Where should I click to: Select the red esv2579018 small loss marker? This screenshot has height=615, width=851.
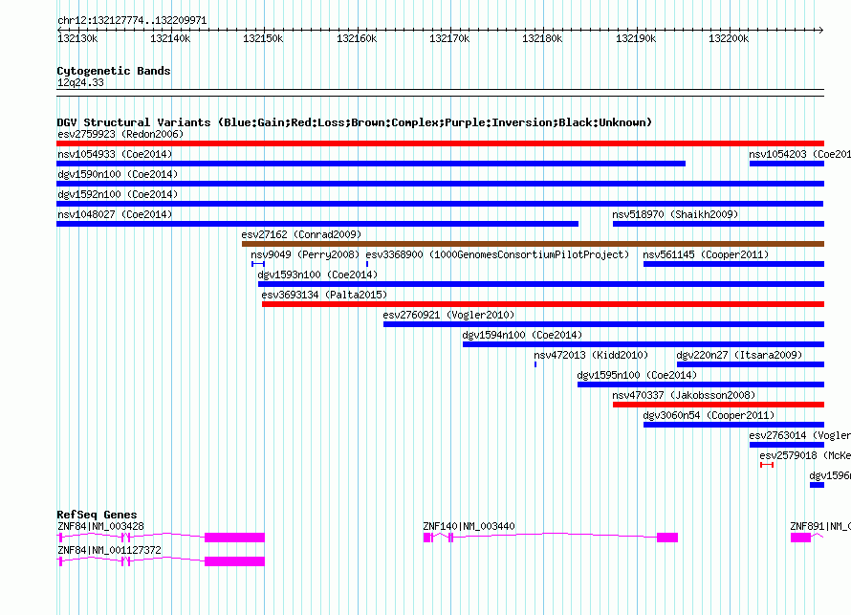tap(767, 465)
